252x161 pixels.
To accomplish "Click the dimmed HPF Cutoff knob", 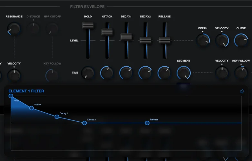I will 52,29.
